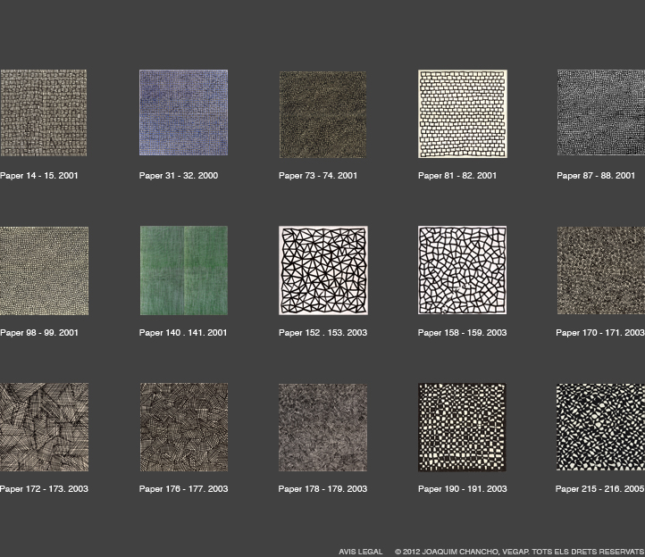Viewport: 645px width, 557px height.
Task: Click the "Paper 190 - 191. 2003" caption text
Action: [x=462, y=489]
